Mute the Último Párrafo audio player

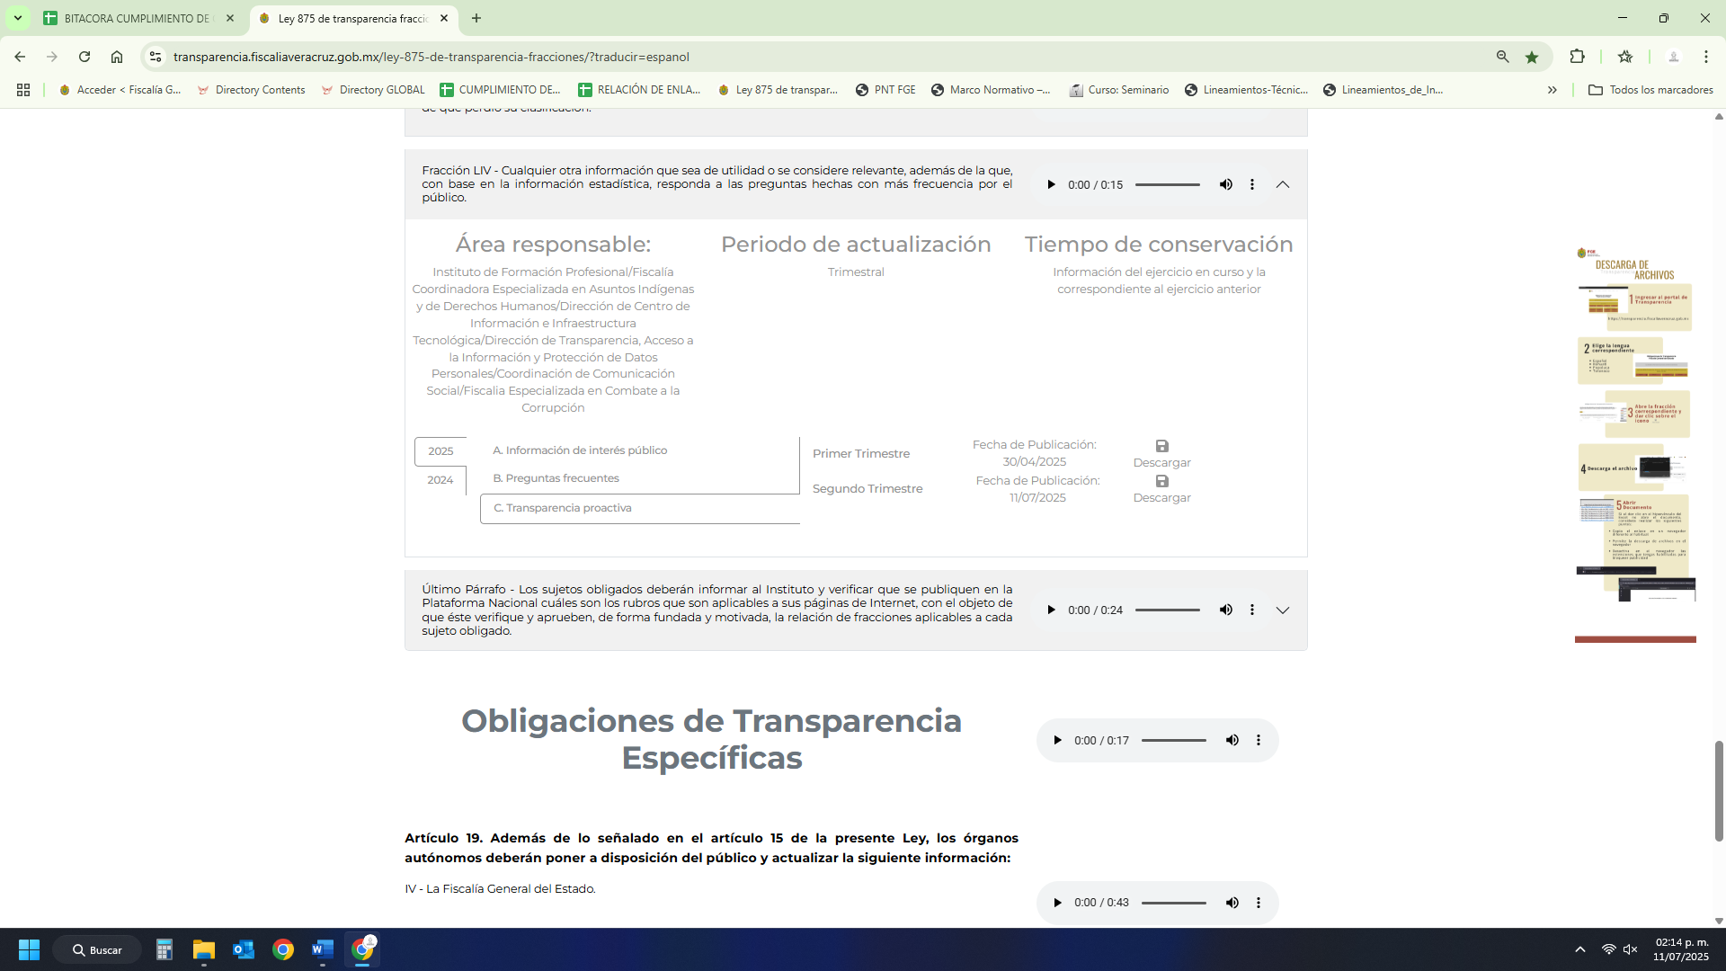pyautogui.click(x=1225, y=610)
